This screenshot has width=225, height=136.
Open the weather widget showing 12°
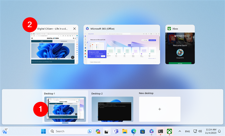5,131
